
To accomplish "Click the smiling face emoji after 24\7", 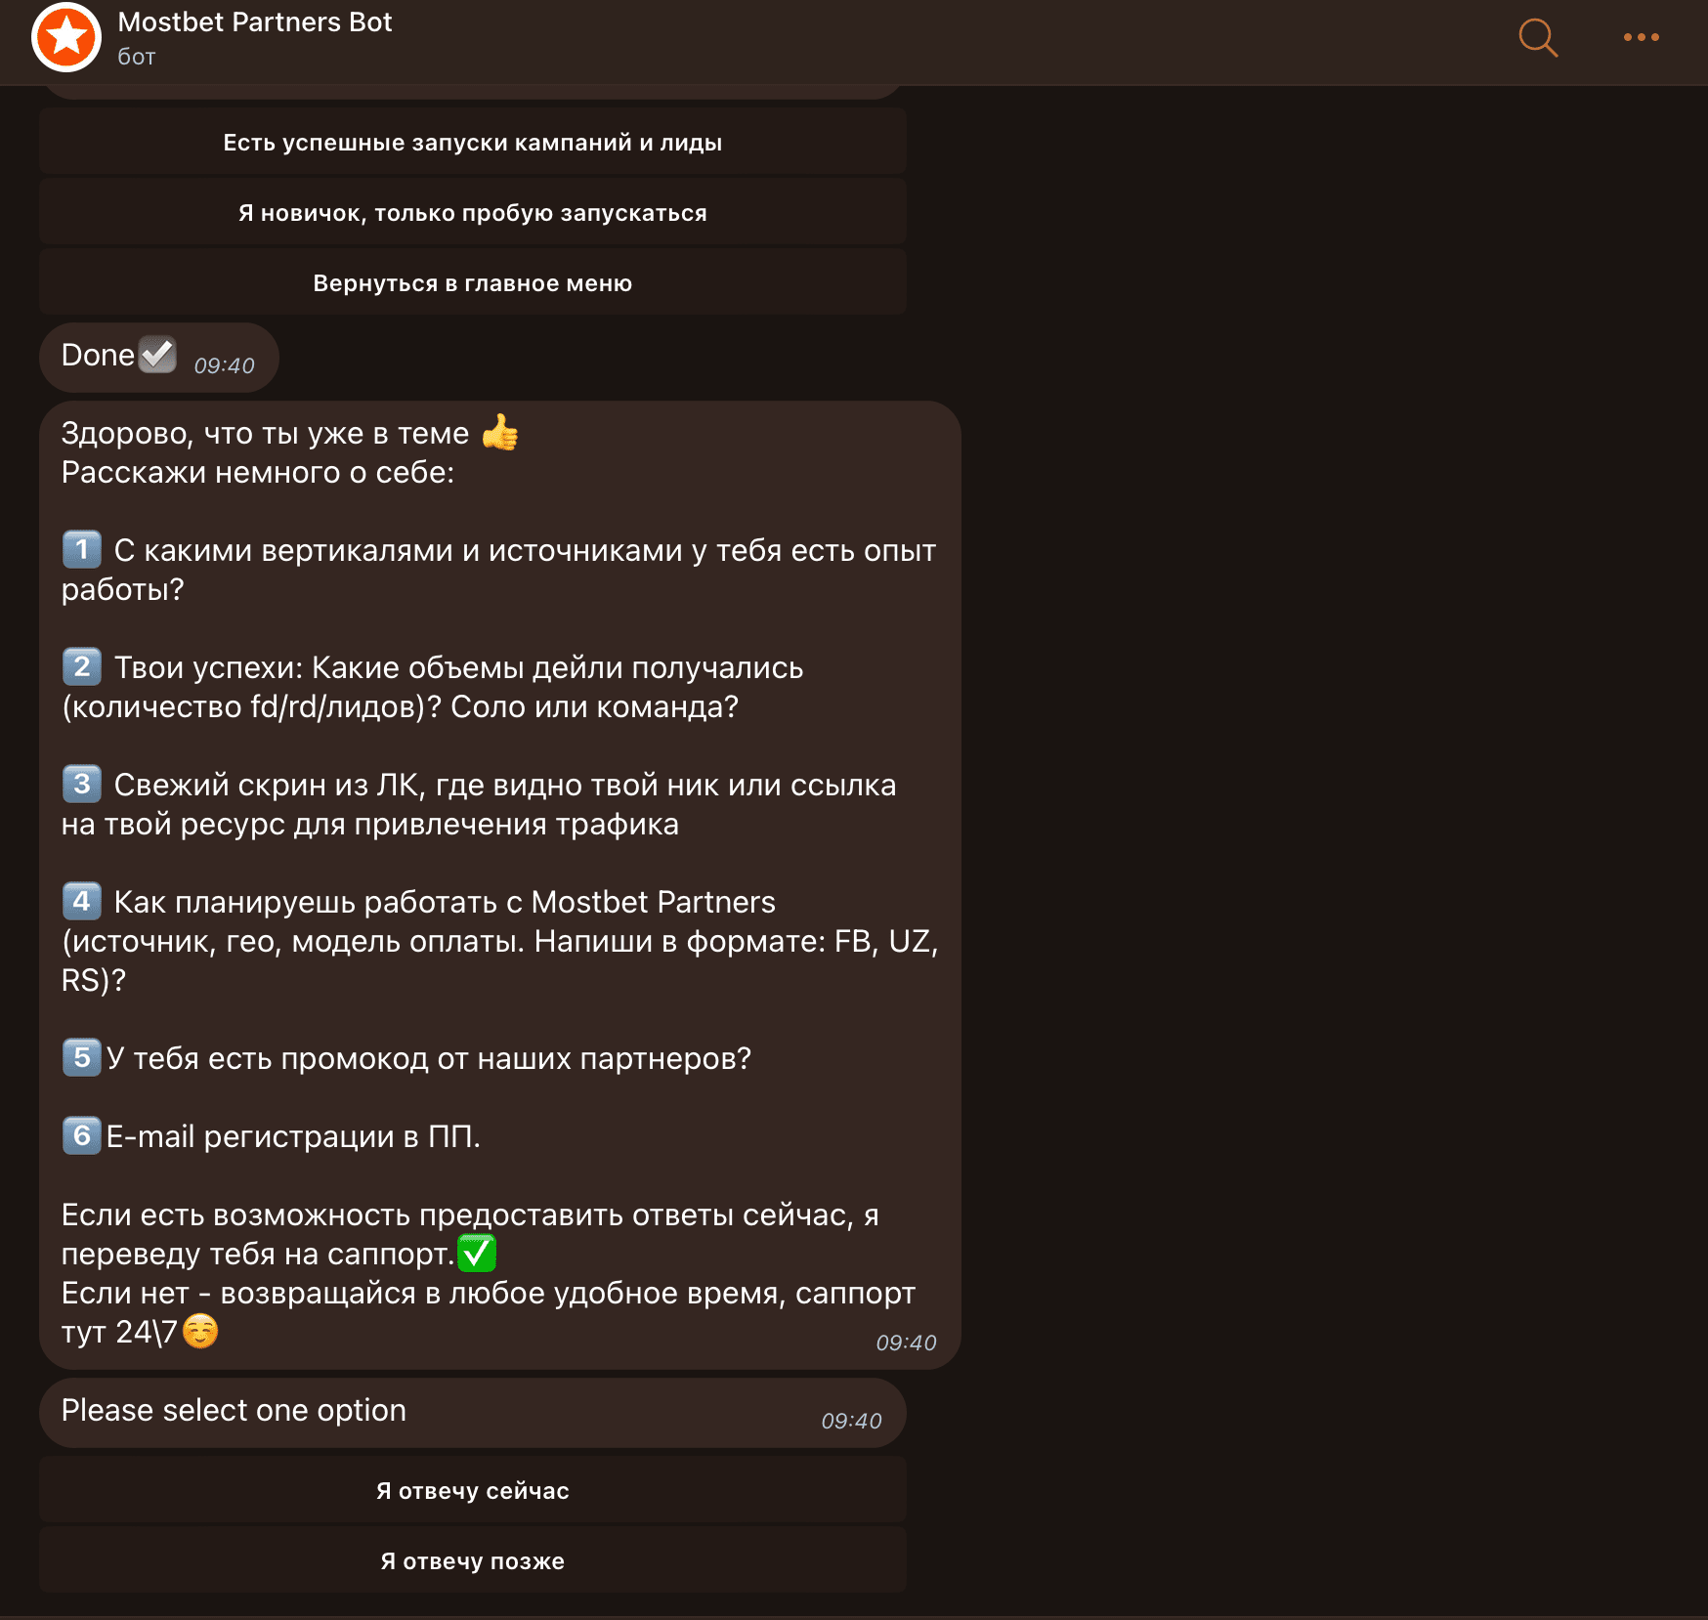I will pos(200,1331).
